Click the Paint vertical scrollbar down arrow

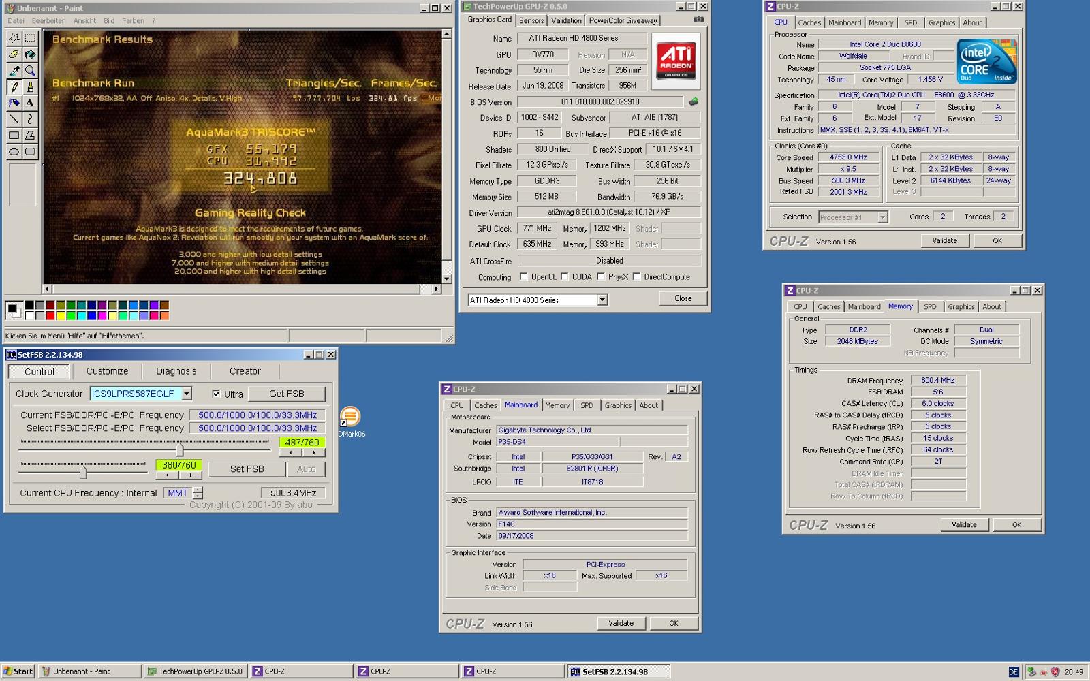click(446, 279)
